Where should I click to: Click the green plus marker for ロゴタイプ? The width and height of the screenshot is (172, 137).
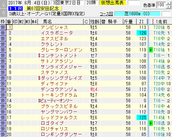click(x=151, y=123)
